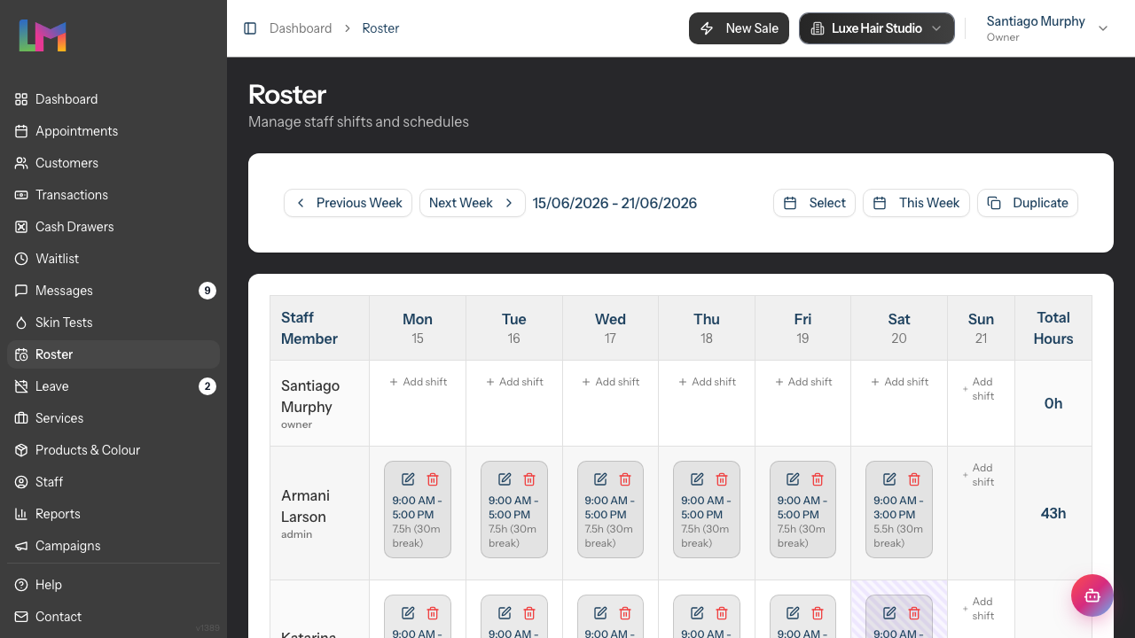
Task: Add shift for Santiago on Wednesday
Action: [x=610, y=382]
